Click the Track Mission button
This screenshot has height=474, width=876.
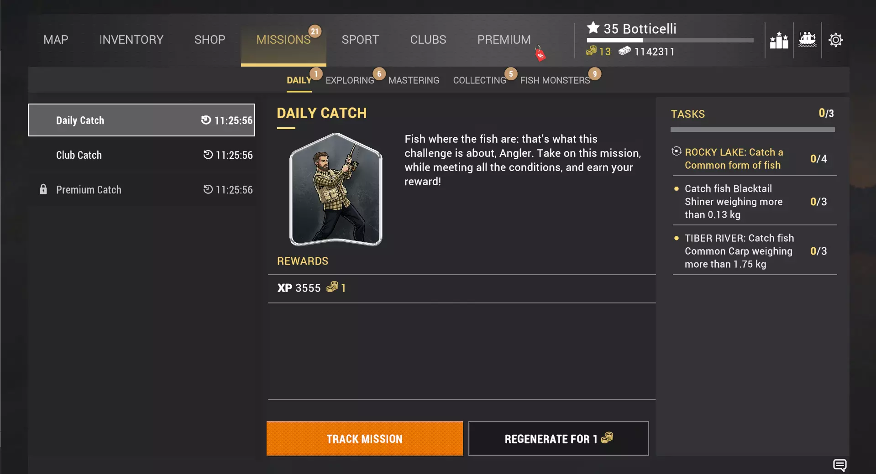click(x=364, y=438)
